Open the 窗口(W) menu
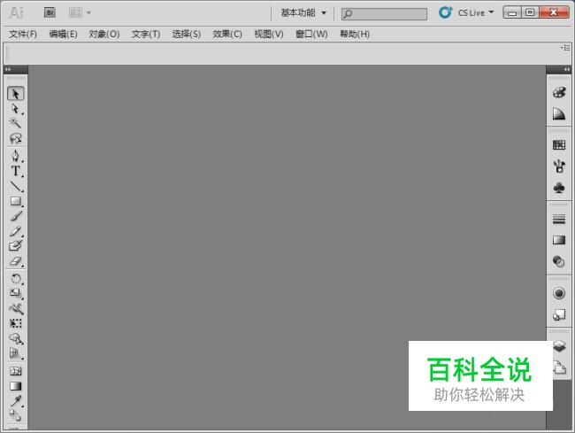 point(311,35)
